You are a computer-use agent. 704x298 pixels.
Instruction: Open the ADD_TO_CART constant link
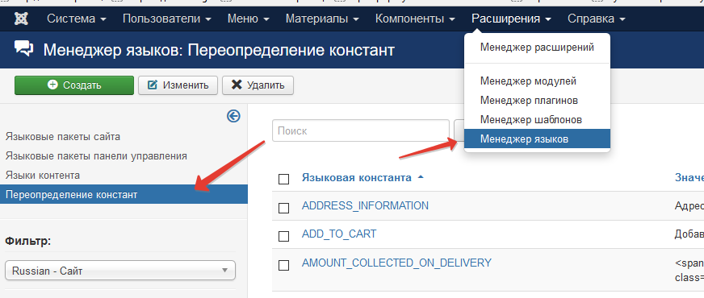pos(339,234)
